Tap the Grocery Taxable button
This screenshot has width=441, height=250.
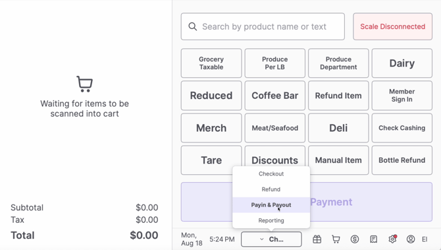tap(211, 63)
